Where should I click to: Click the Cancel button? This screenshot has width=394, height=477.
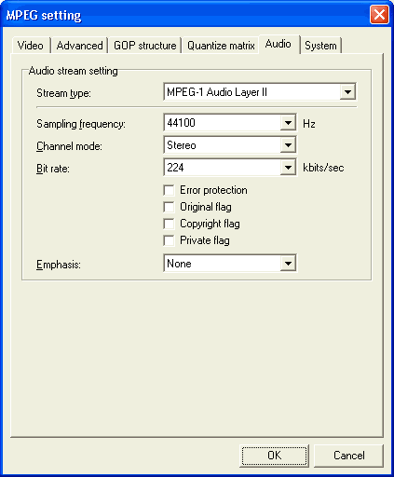click(349, 456)
